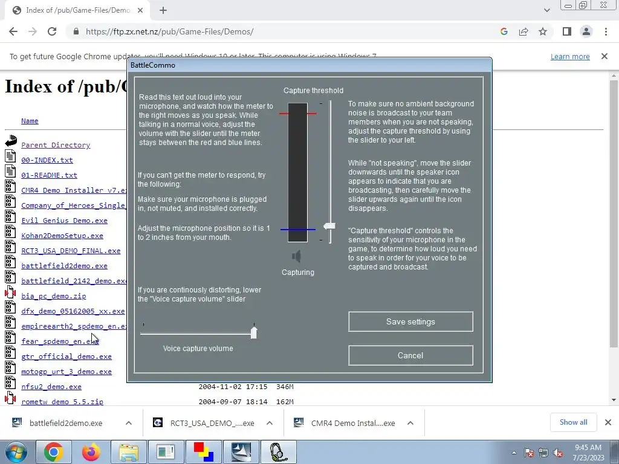
Task: Open the 01-README.txt file link
Action: [50, 175]
